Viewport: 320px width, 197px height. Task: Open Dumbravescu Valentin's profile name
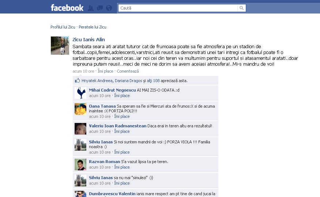point(112,194)
